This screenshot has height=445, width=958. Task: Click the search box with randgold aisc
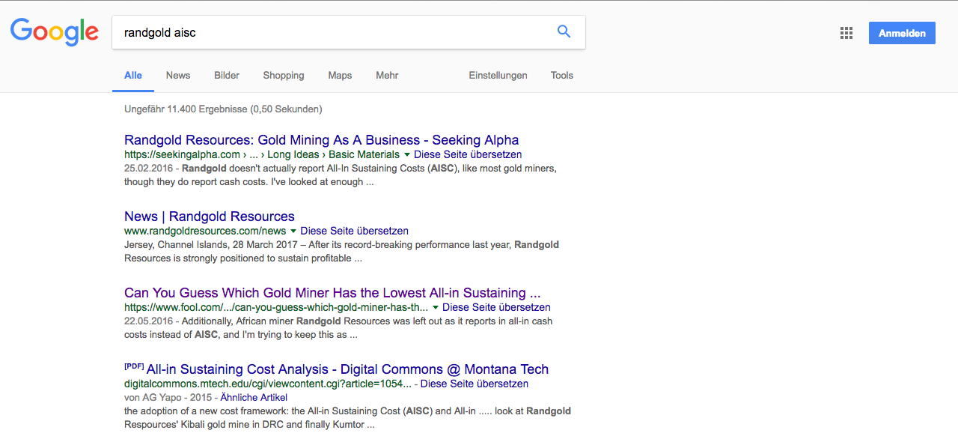coord(329,32)
